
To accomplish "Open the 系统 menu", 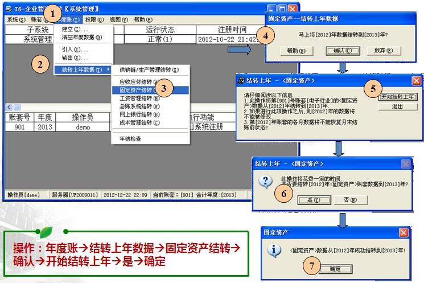I will [16, 19].
